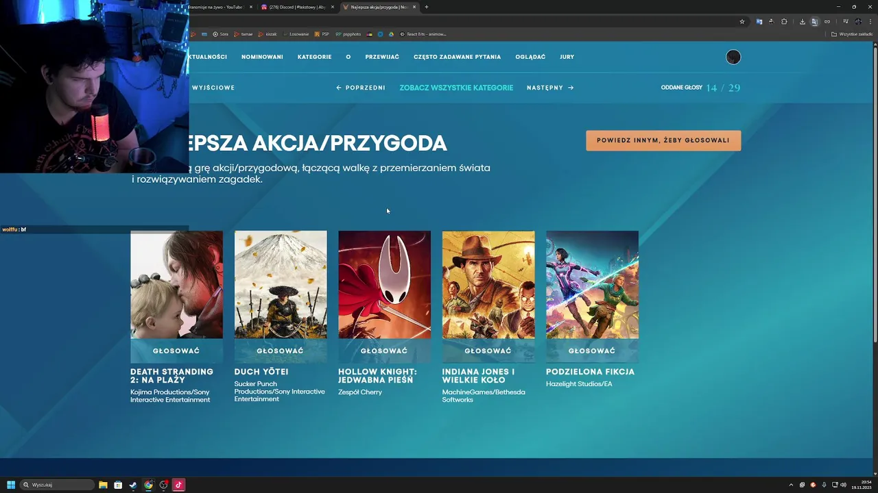Click the Duch Yōtei cover art

click(281, 285)
